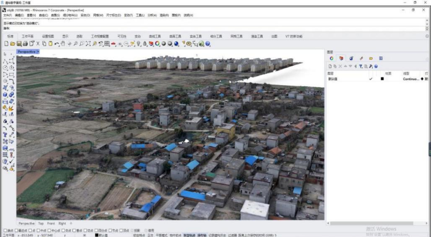Click the Zoom Extents icon
Viewport: 431px width, 237px height.
88,44
